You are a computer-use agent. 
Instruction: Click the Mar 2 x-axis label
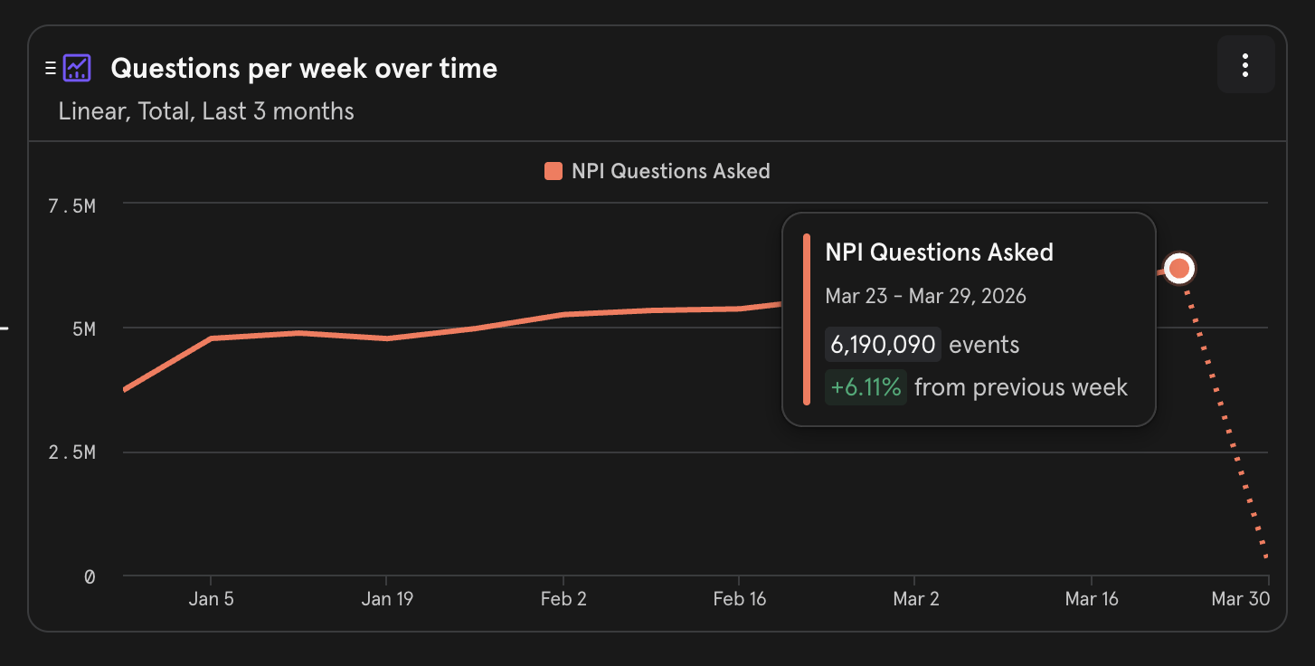coord(915,599)
